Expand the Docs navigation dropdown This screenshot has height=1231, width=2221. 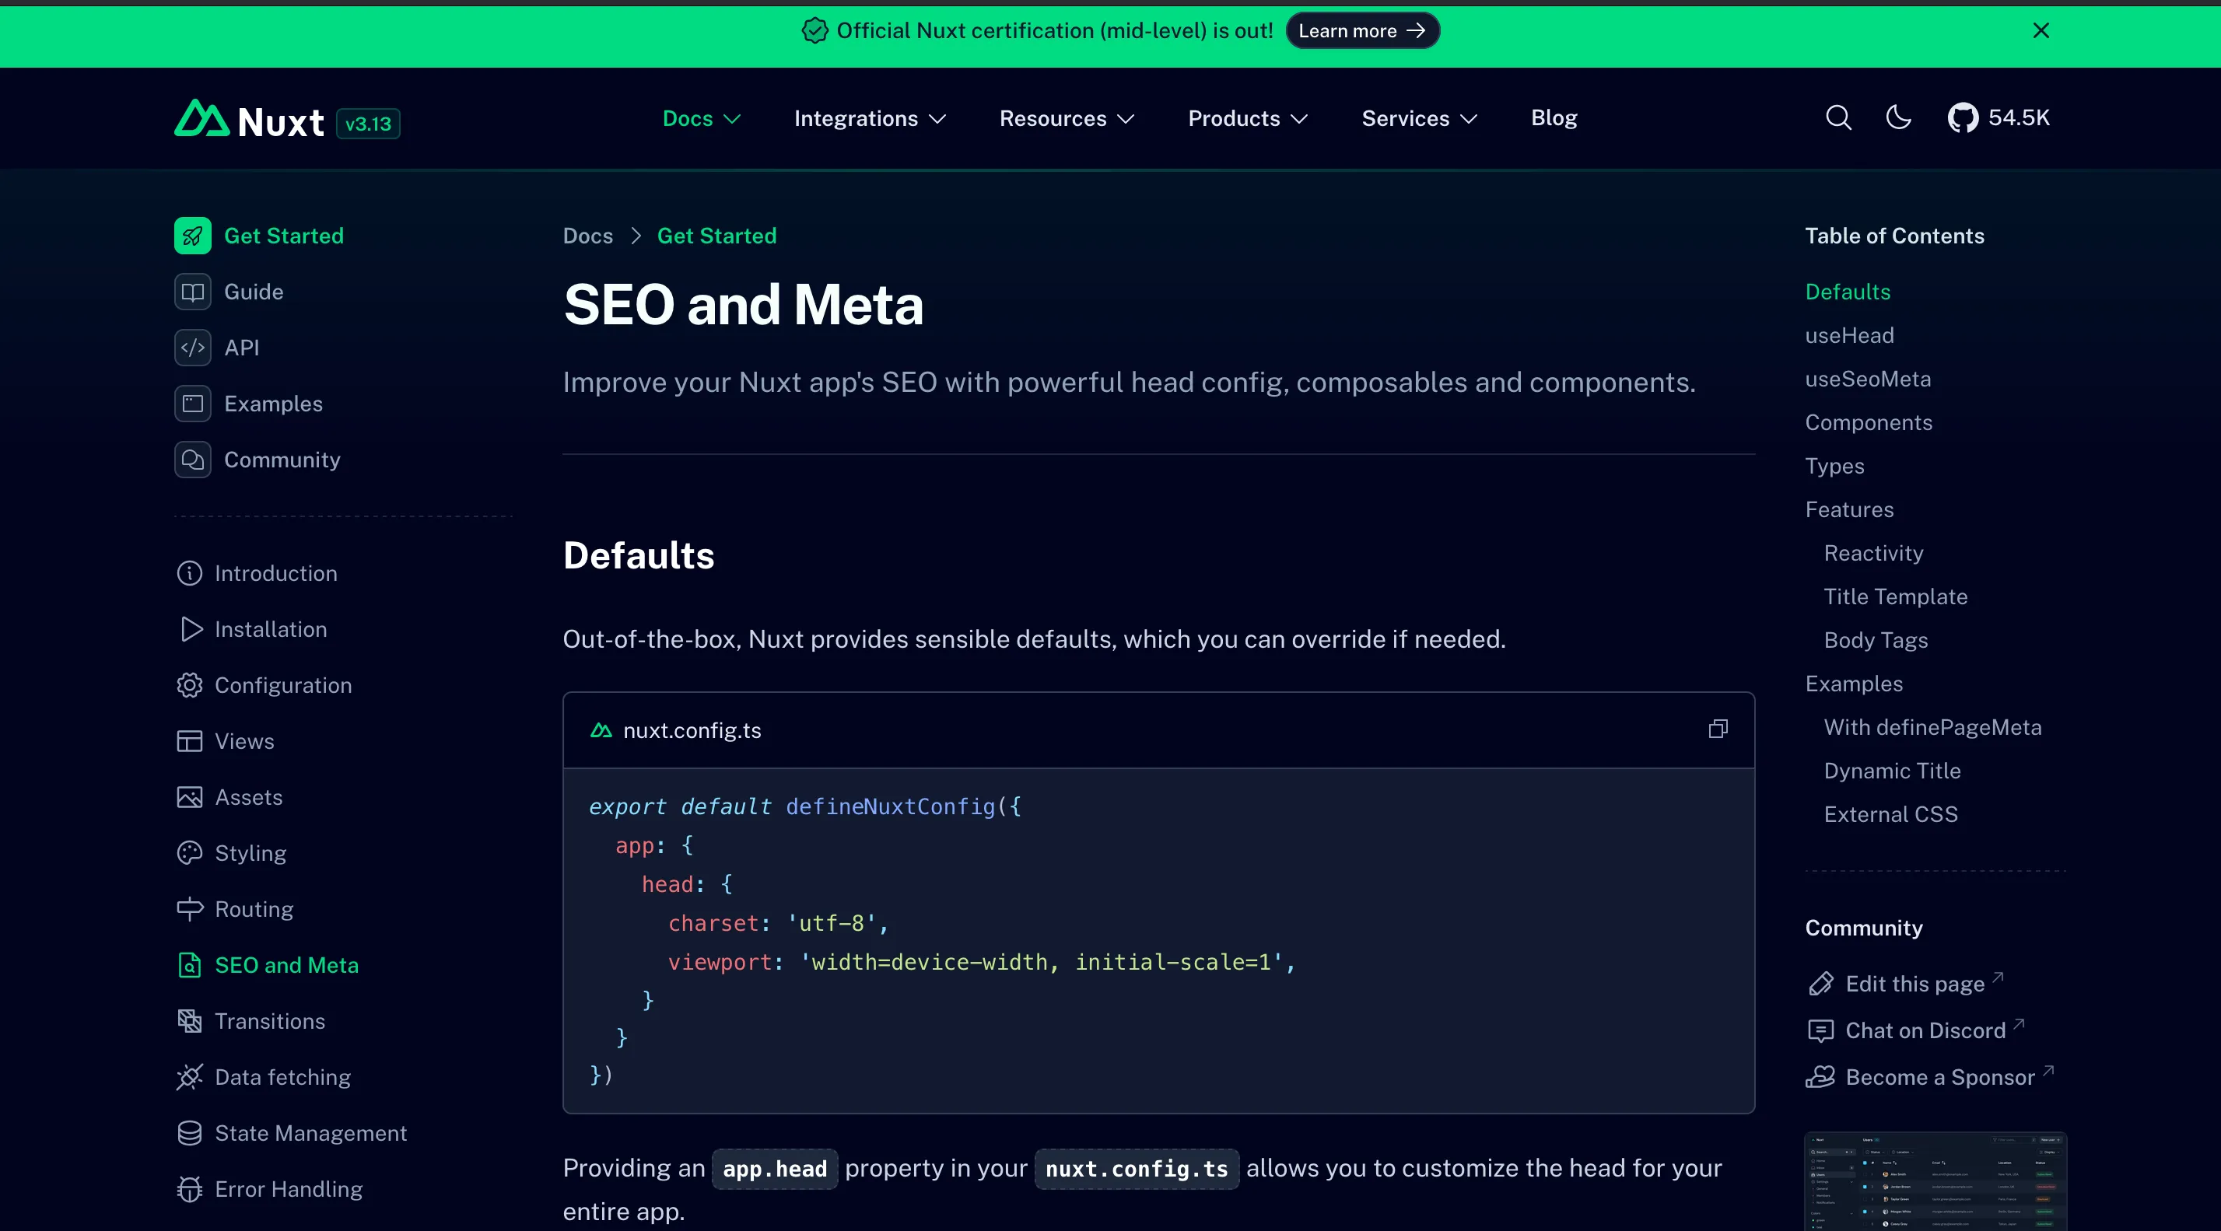[x=701, y=119]
